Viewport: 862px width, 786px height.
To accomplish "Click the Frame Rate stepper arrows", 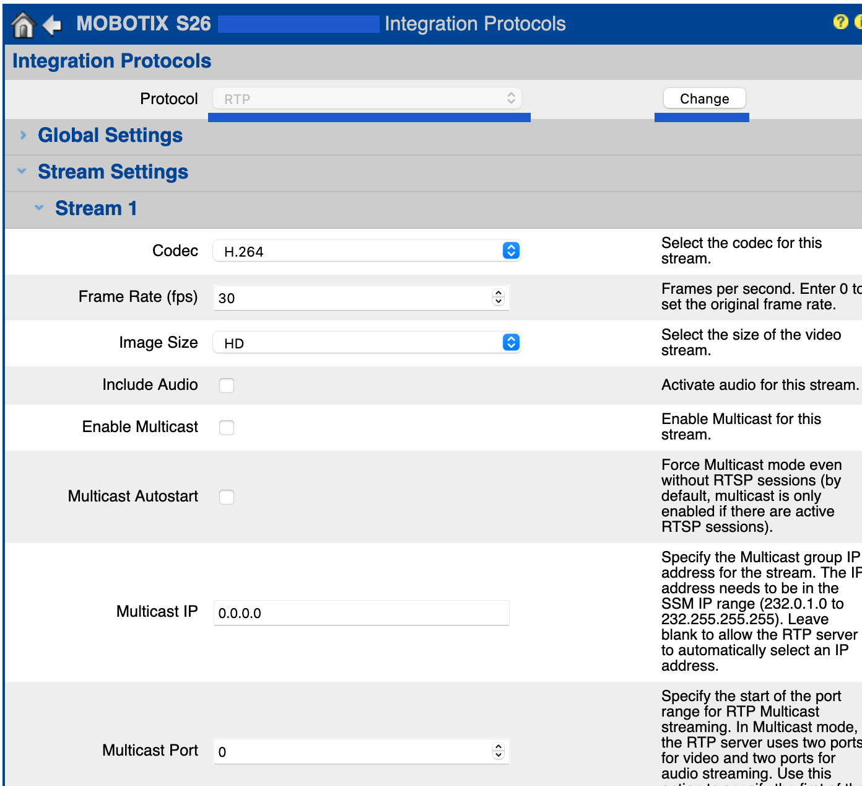I will point(498,298).
